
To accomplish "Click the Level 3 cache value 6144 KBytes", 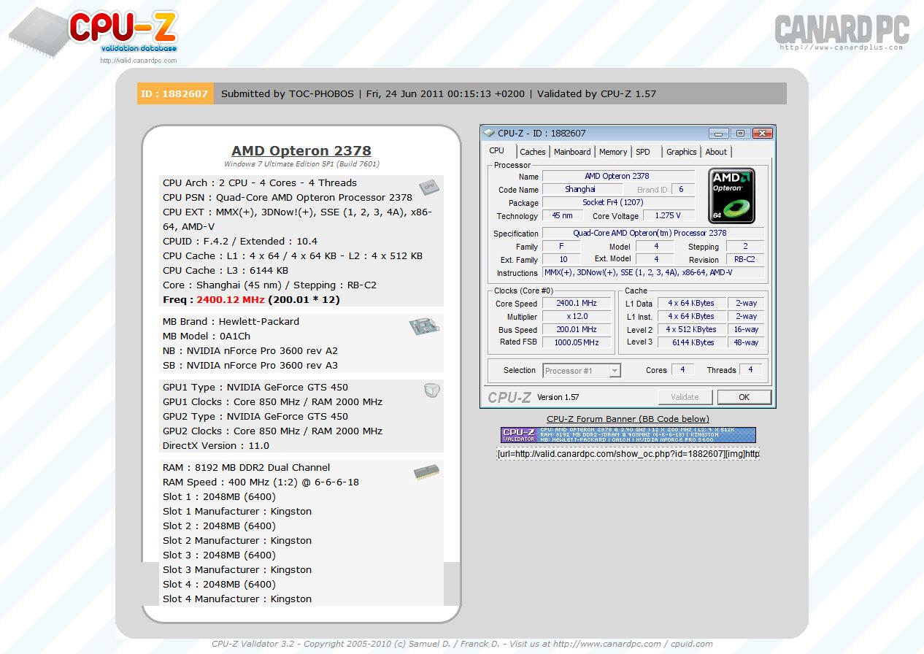I will 691,342.
